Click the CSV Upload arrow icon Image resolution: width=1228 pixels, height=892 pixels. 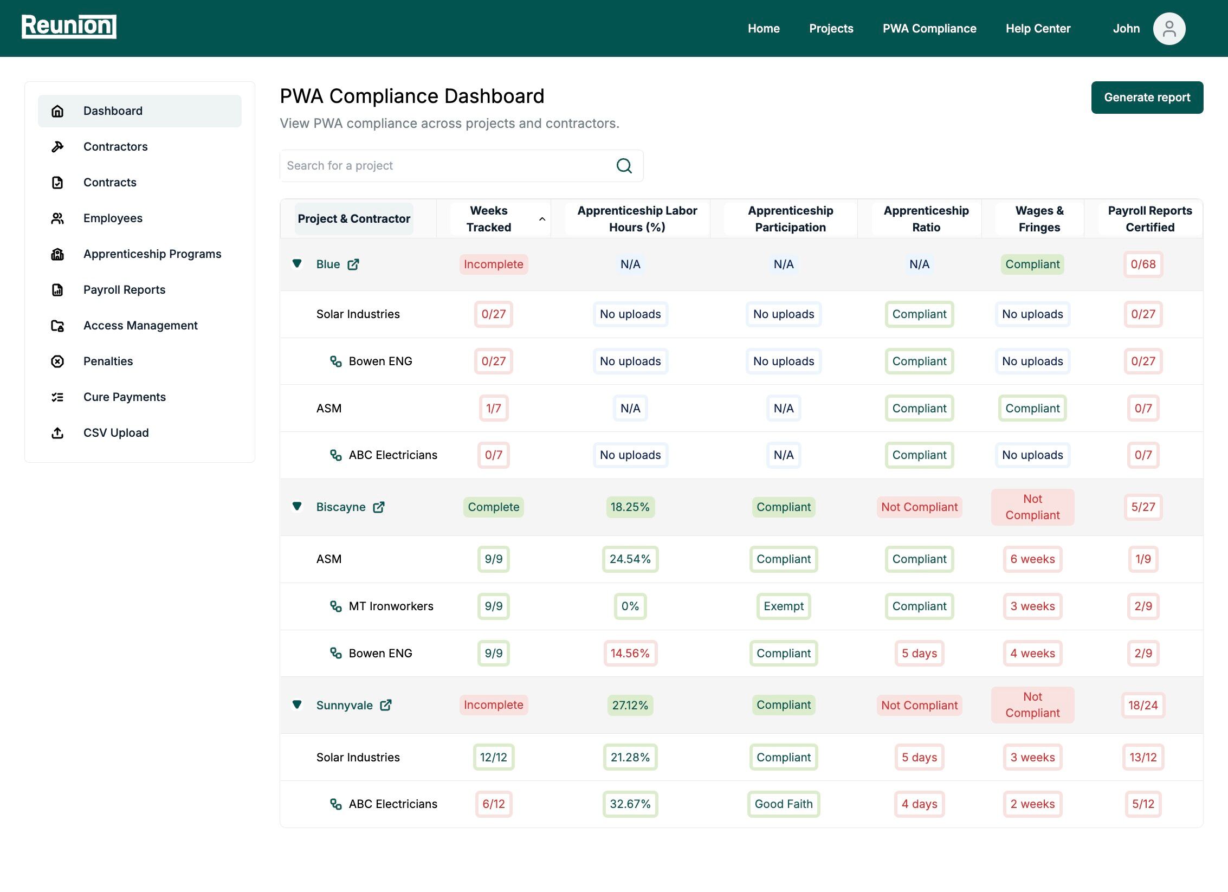point(57,432)
